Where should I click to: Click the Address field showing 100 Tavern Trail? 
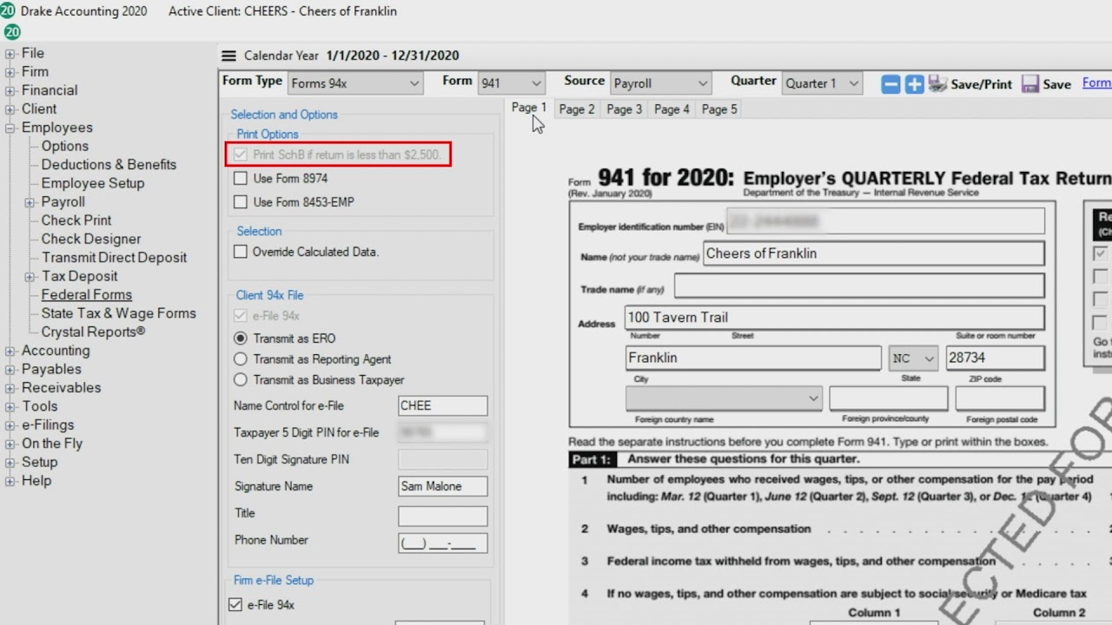click(x=834, y=318)
